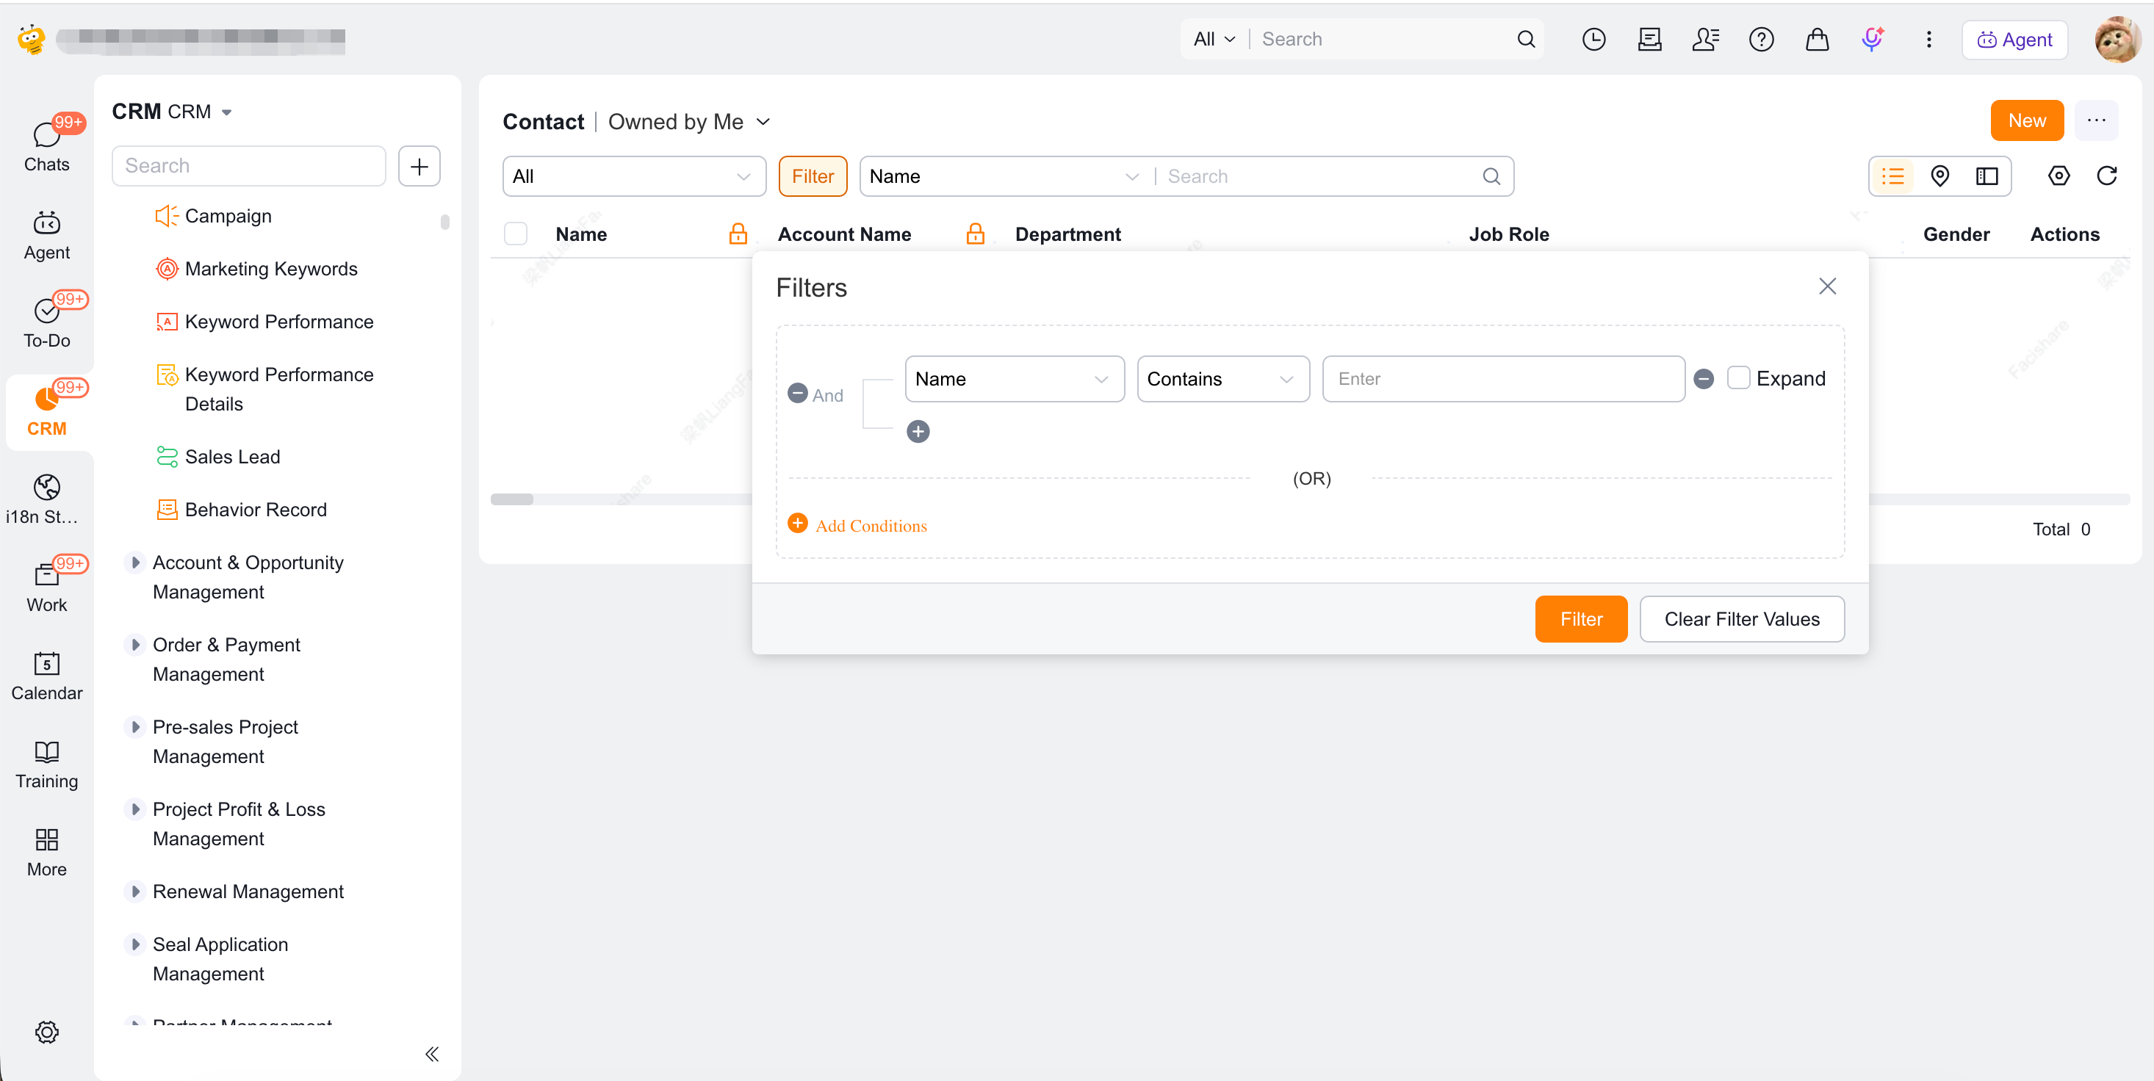2154x1081 pixels.
Task: Open Sales Lead menu item
Action: 218,458
